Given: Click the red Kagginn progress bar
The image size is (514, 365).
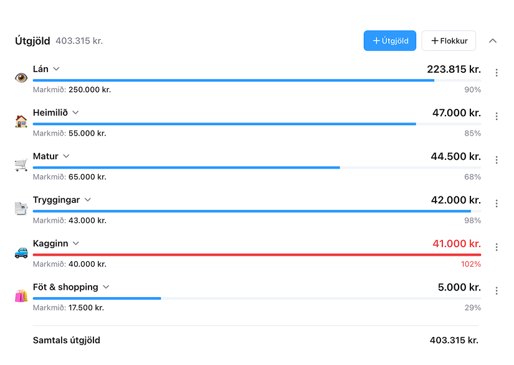Looking at the screenshot, I should click(x=257, y=254).
